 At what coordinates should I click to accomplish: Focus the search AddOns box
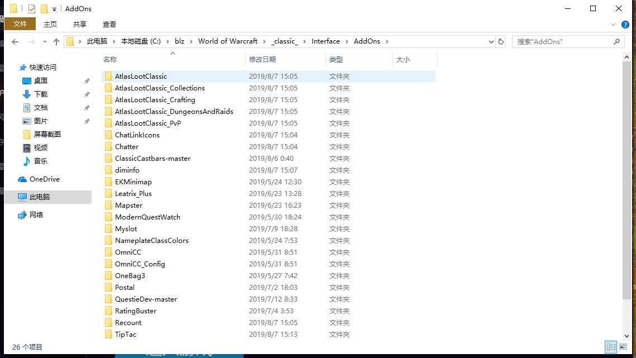(568, 41)
